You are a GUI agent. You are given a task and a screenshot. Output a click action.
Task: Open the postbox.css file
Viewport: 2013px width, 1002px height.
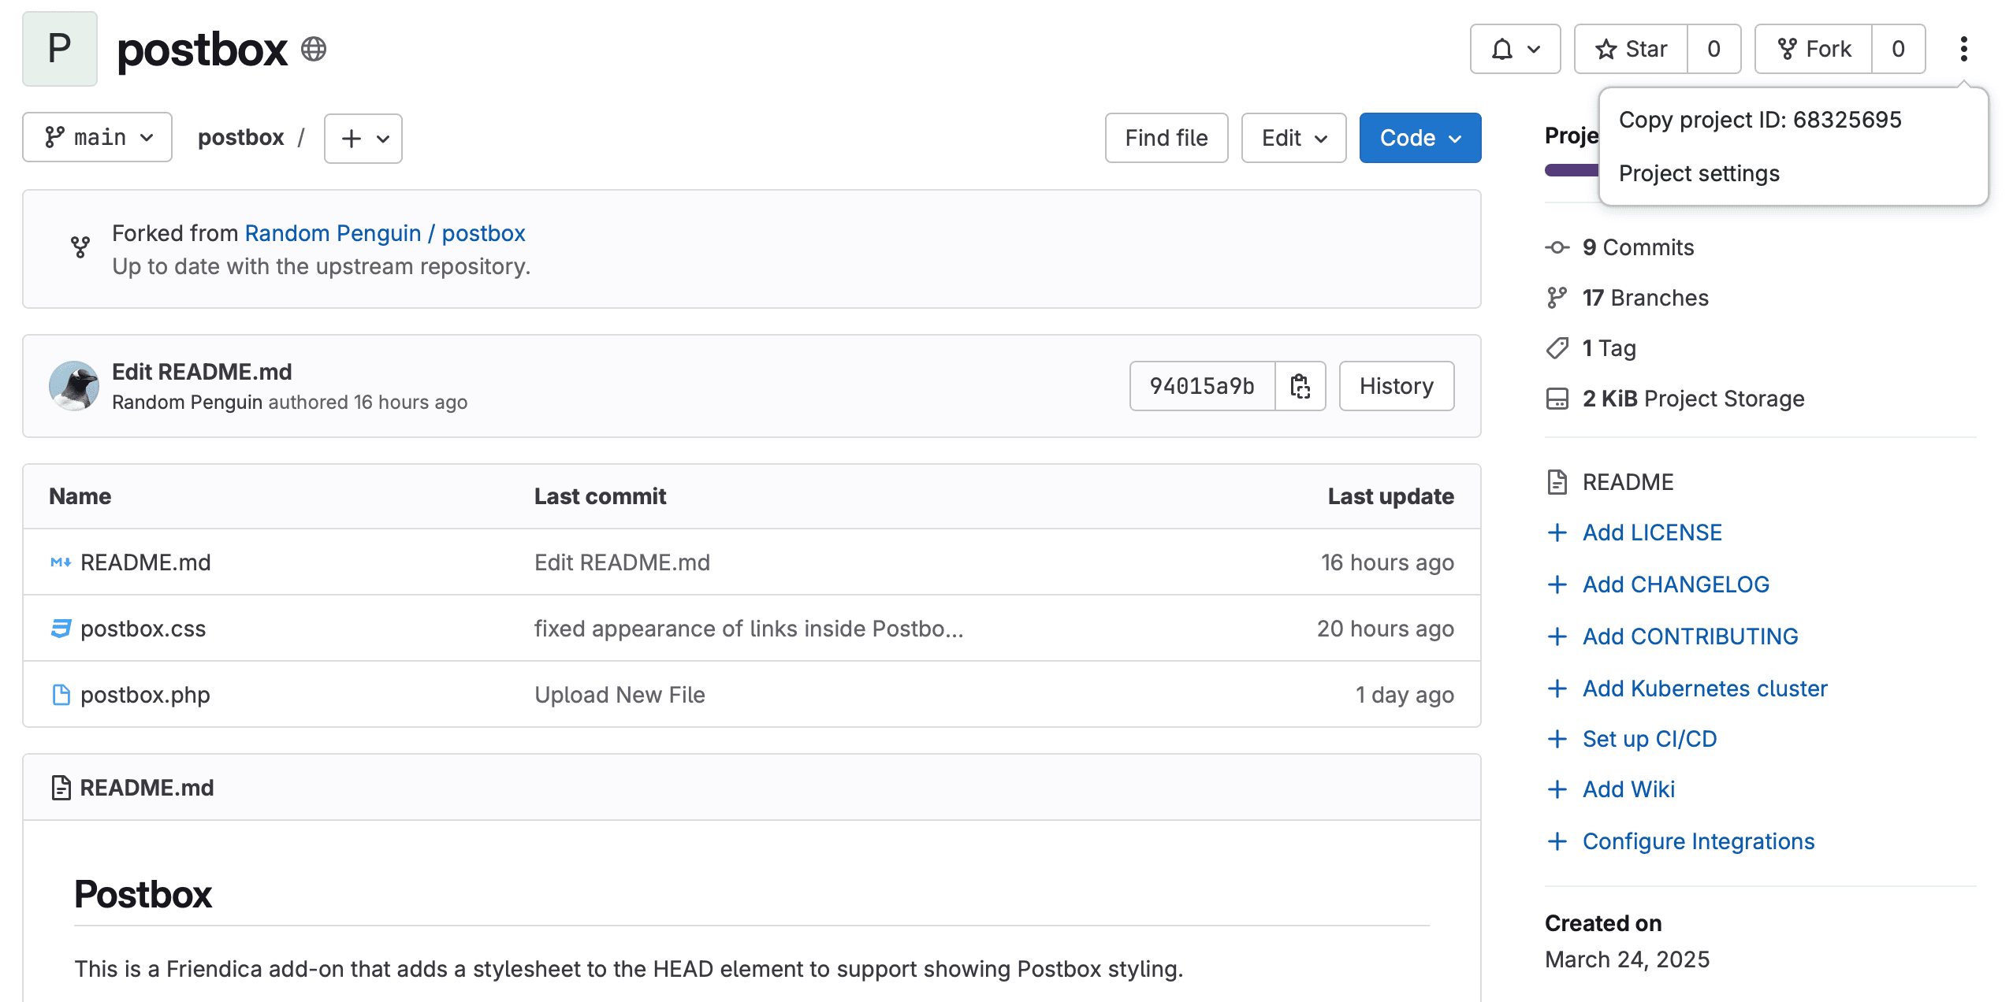tap(143, 629)
